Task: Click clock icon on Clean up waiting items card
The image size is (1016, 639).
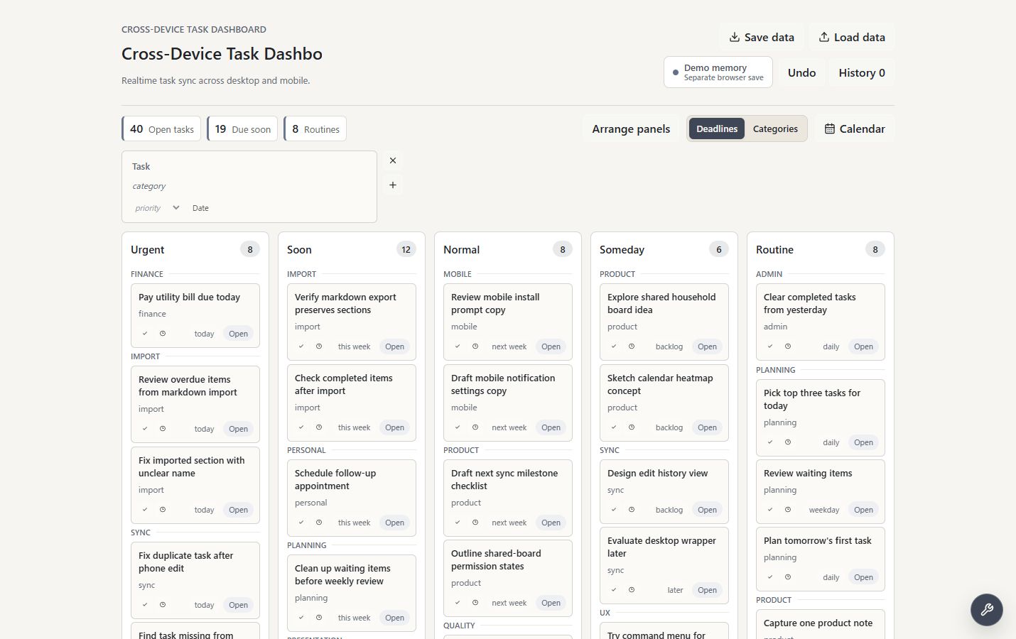Action: click(x=319, y=618)
